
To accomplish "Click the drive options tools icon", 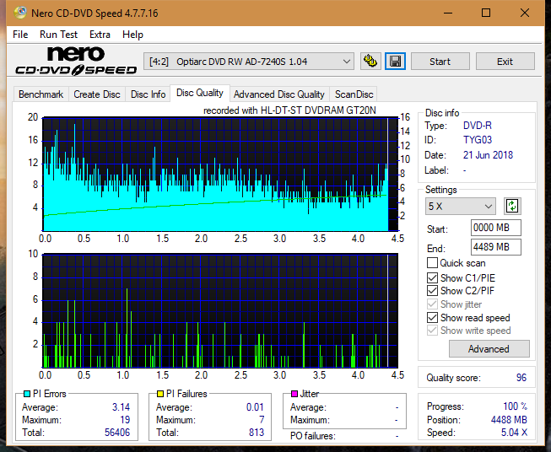I will [x=370, y=62].
